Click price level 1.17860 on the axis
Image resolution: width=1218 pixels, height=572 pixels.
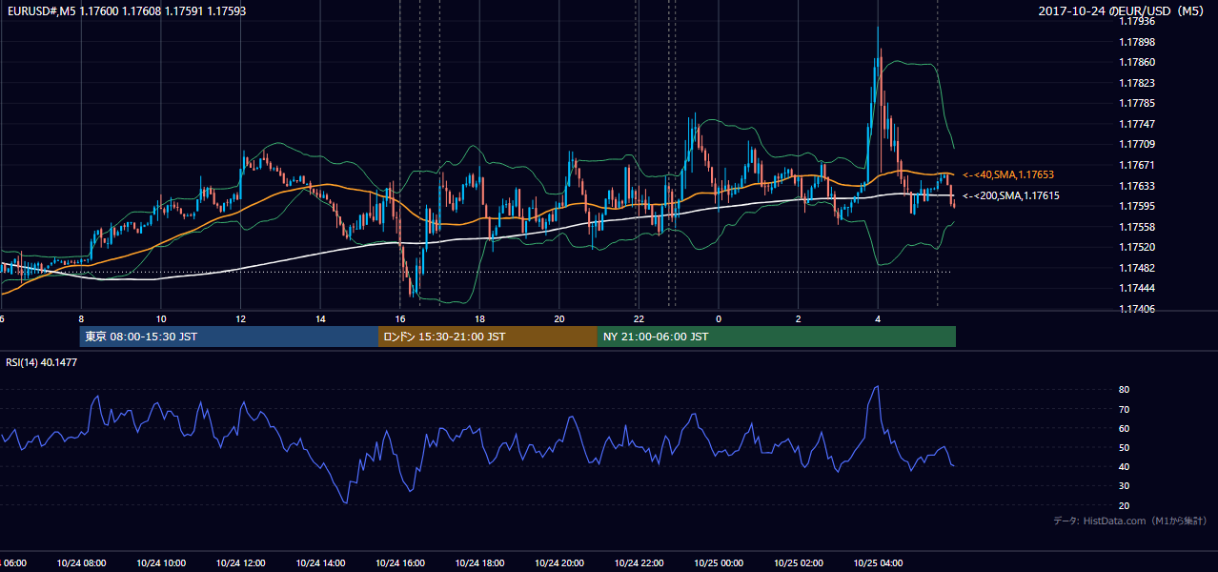click(1137, 62)
